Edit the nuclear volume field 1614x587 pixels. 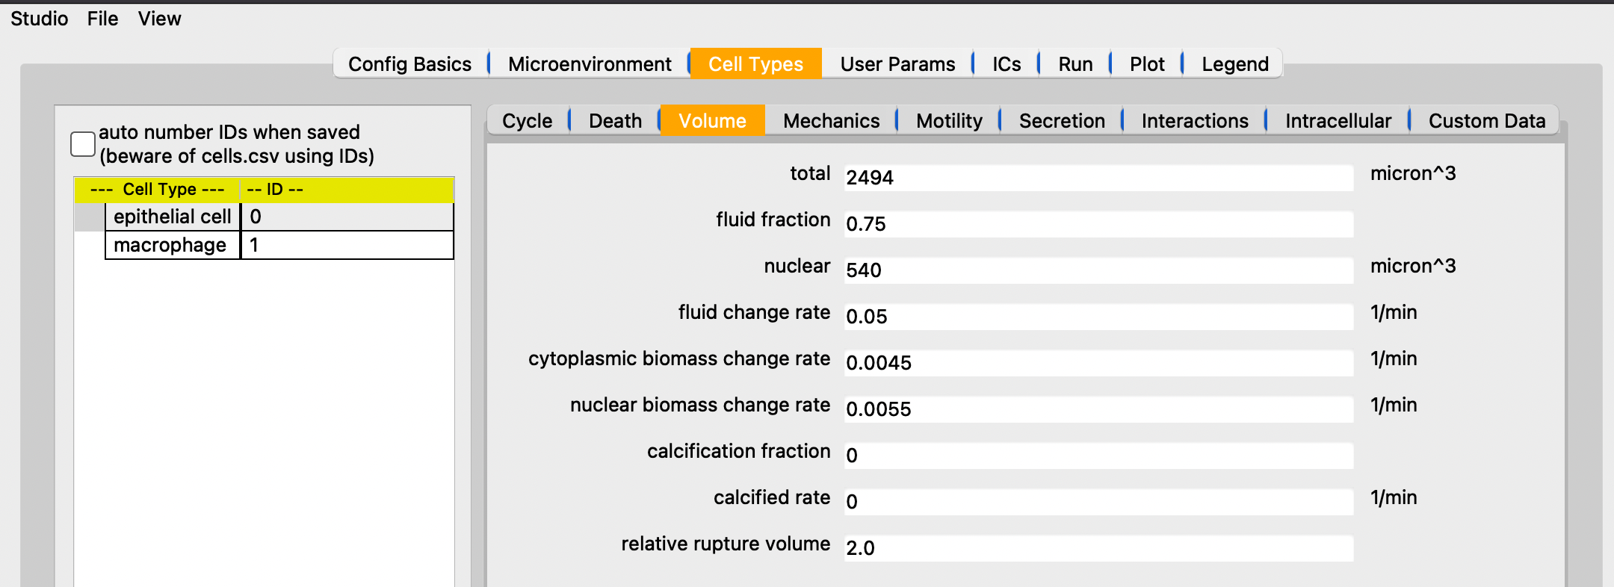tap(1098, 270)
